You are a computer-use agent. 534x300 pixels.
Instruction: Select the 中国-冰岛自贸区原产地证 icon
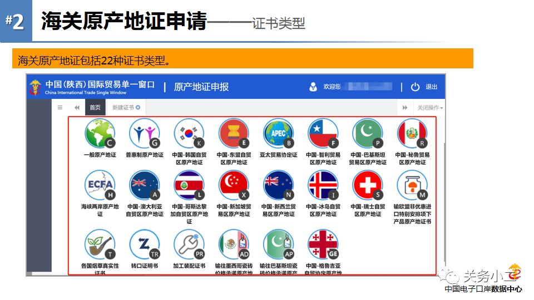coord(323,185)
